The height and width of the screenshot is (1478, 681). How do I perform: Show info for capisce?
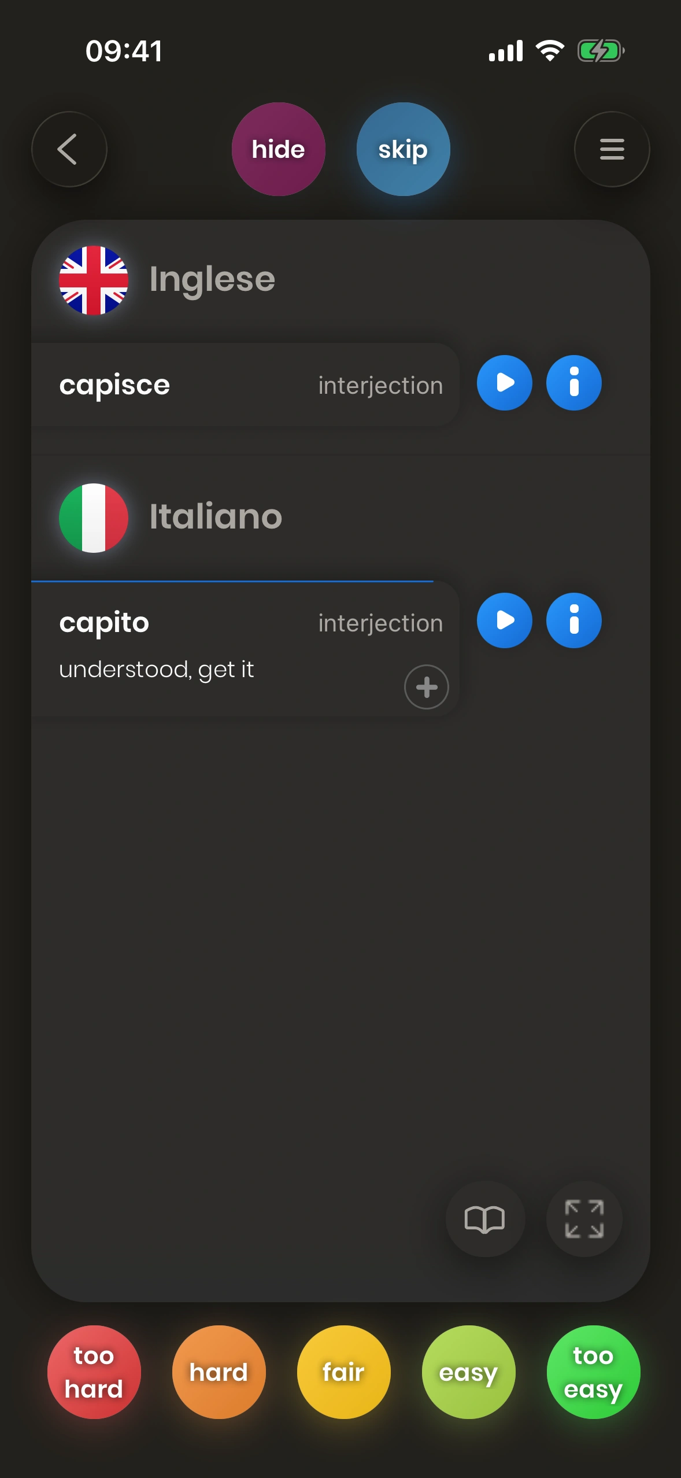[573, 383]
